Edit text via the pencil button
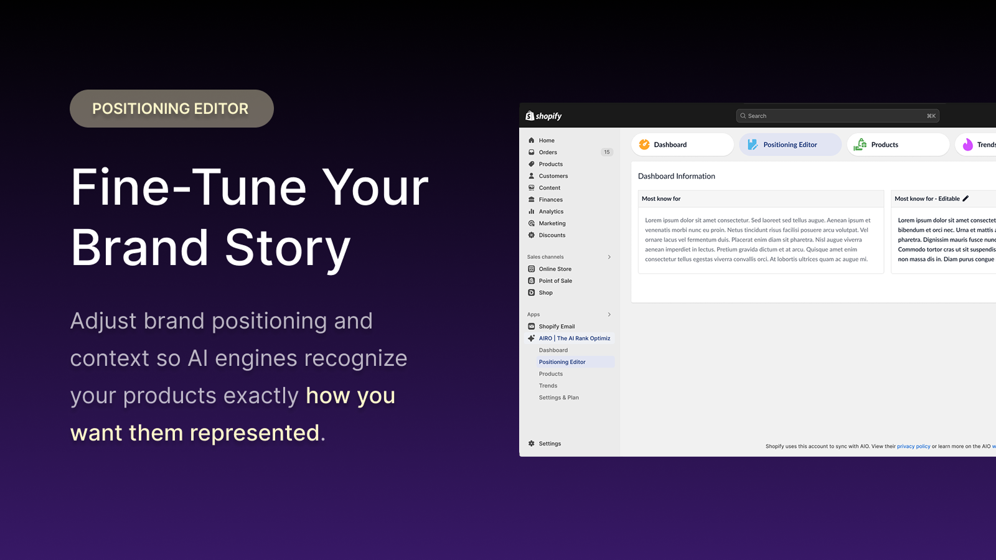This screenshot has height=560, width=996. [965, 198]
